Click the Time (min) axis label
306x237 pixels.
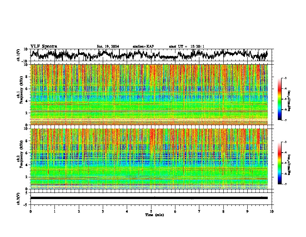[x=155, y=215]
